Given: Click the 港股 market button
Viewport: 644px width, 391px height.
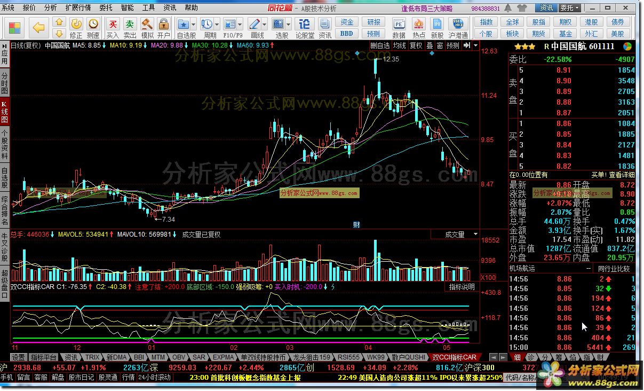Looking at the screenshot, I should (x=591, y=22).
